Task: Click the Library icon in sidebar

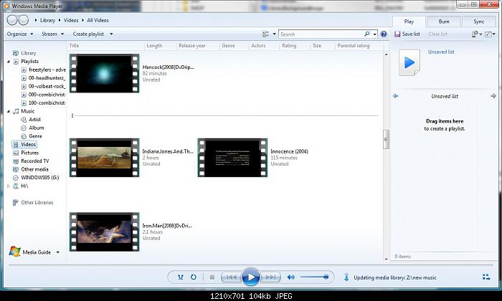Action: (15, 53)
